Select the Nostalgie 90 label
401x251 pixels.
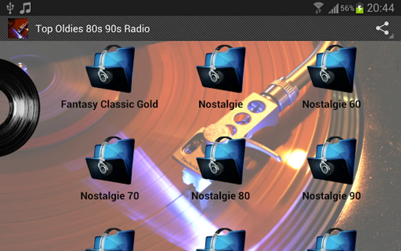pos(331,196)
